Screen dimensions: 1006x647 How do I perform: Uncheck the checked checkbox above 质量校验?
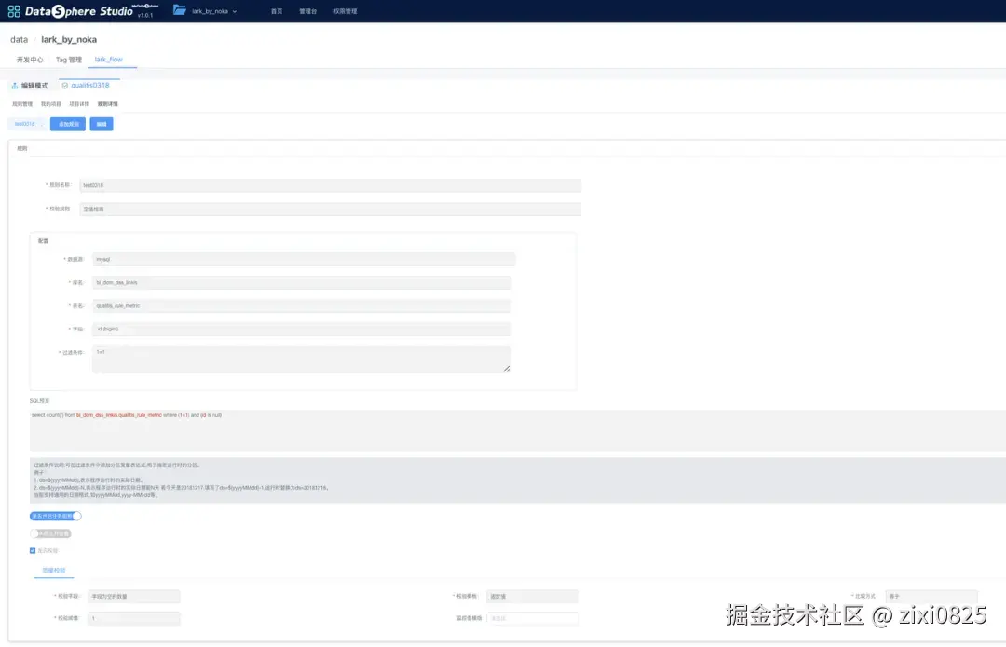click(x=32, y=548)
